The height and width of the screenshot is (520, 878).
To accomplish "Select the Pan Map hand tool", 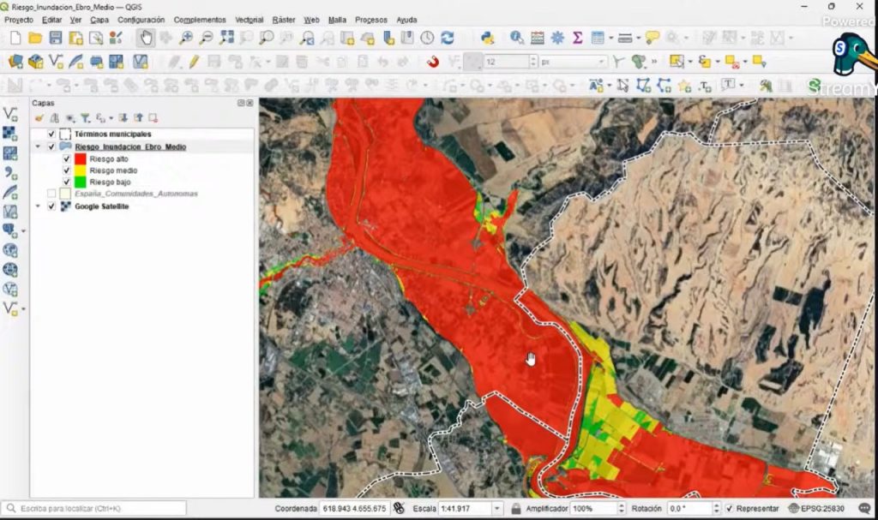I will point(146,38).
